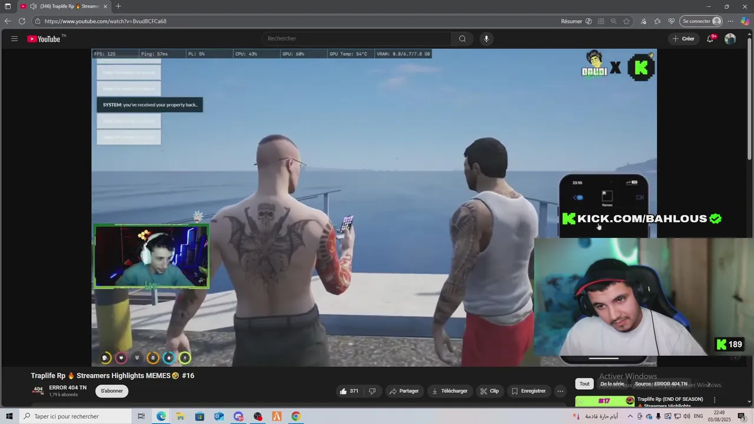Image resolution: width=754 pixels, height=424 pixels.
Task: Open the ERROR 404 TN channel avatar
Action: (x=38, y=391)
